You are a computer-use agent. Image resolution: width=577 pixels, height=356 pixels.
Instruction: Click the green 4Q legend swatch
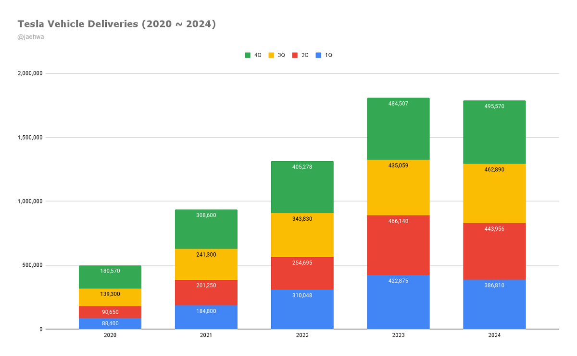coord(248,55)
